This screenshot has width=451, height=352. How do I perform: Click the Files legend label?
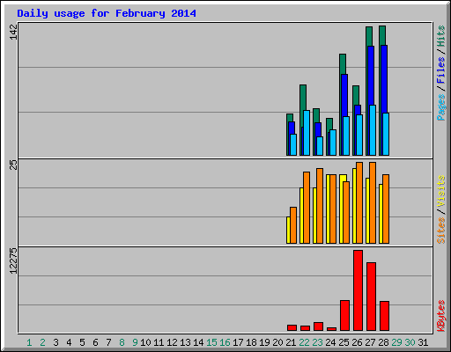tap(440, 70)
